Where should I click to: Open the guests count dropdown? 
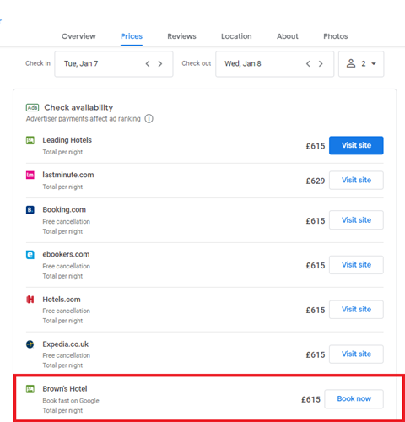(361, 64)
